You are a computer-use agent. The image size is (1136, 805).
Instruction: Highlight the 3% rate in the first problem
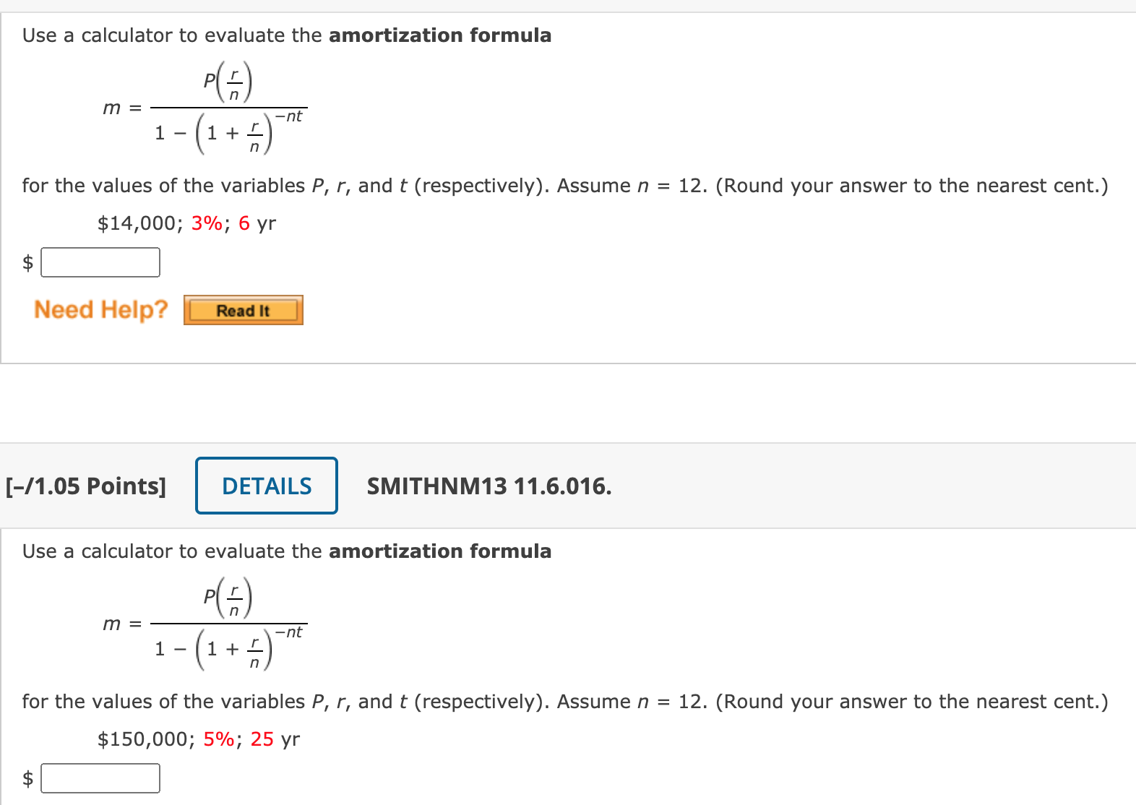click(205, 223)
